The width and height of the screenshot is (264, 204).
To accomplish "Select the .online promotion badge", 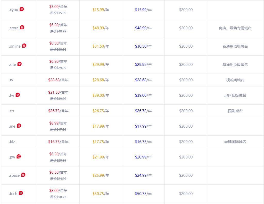I will (x=24, y=46).
